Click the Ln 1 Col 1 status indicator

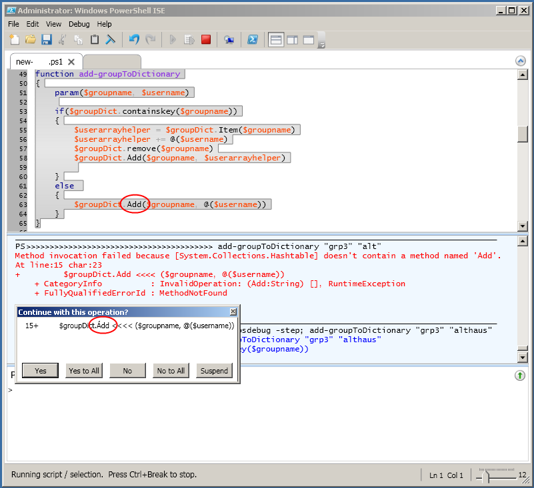tap(446, 475)
